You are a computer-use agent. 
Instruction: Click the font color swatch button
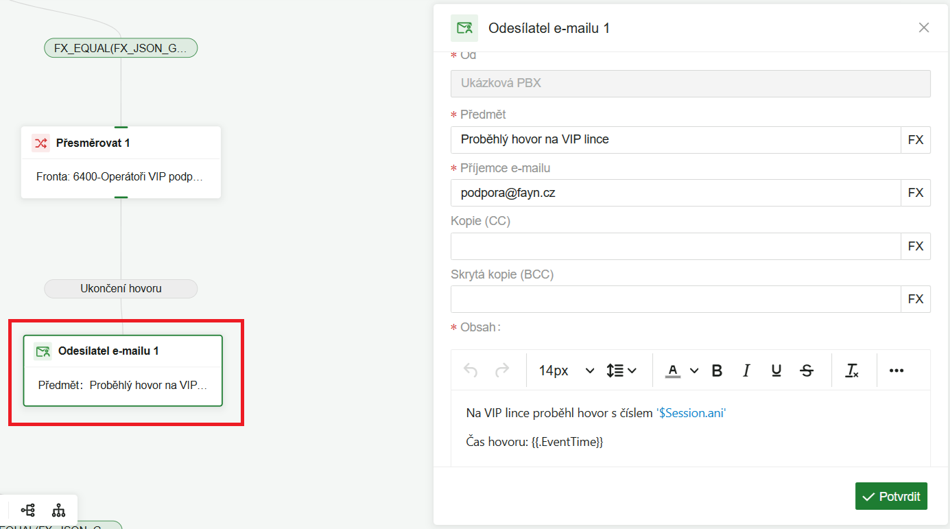[x=673, y=371]
